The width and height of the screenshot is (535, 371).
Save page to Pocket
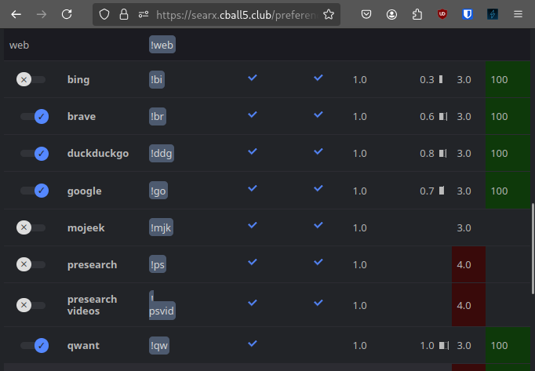point(366,14)
